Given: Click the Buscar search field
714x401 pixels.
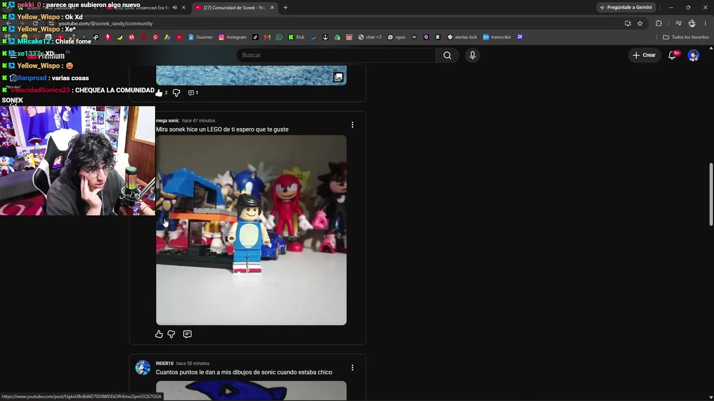Looking at the screenshot, I should [336, 55].
